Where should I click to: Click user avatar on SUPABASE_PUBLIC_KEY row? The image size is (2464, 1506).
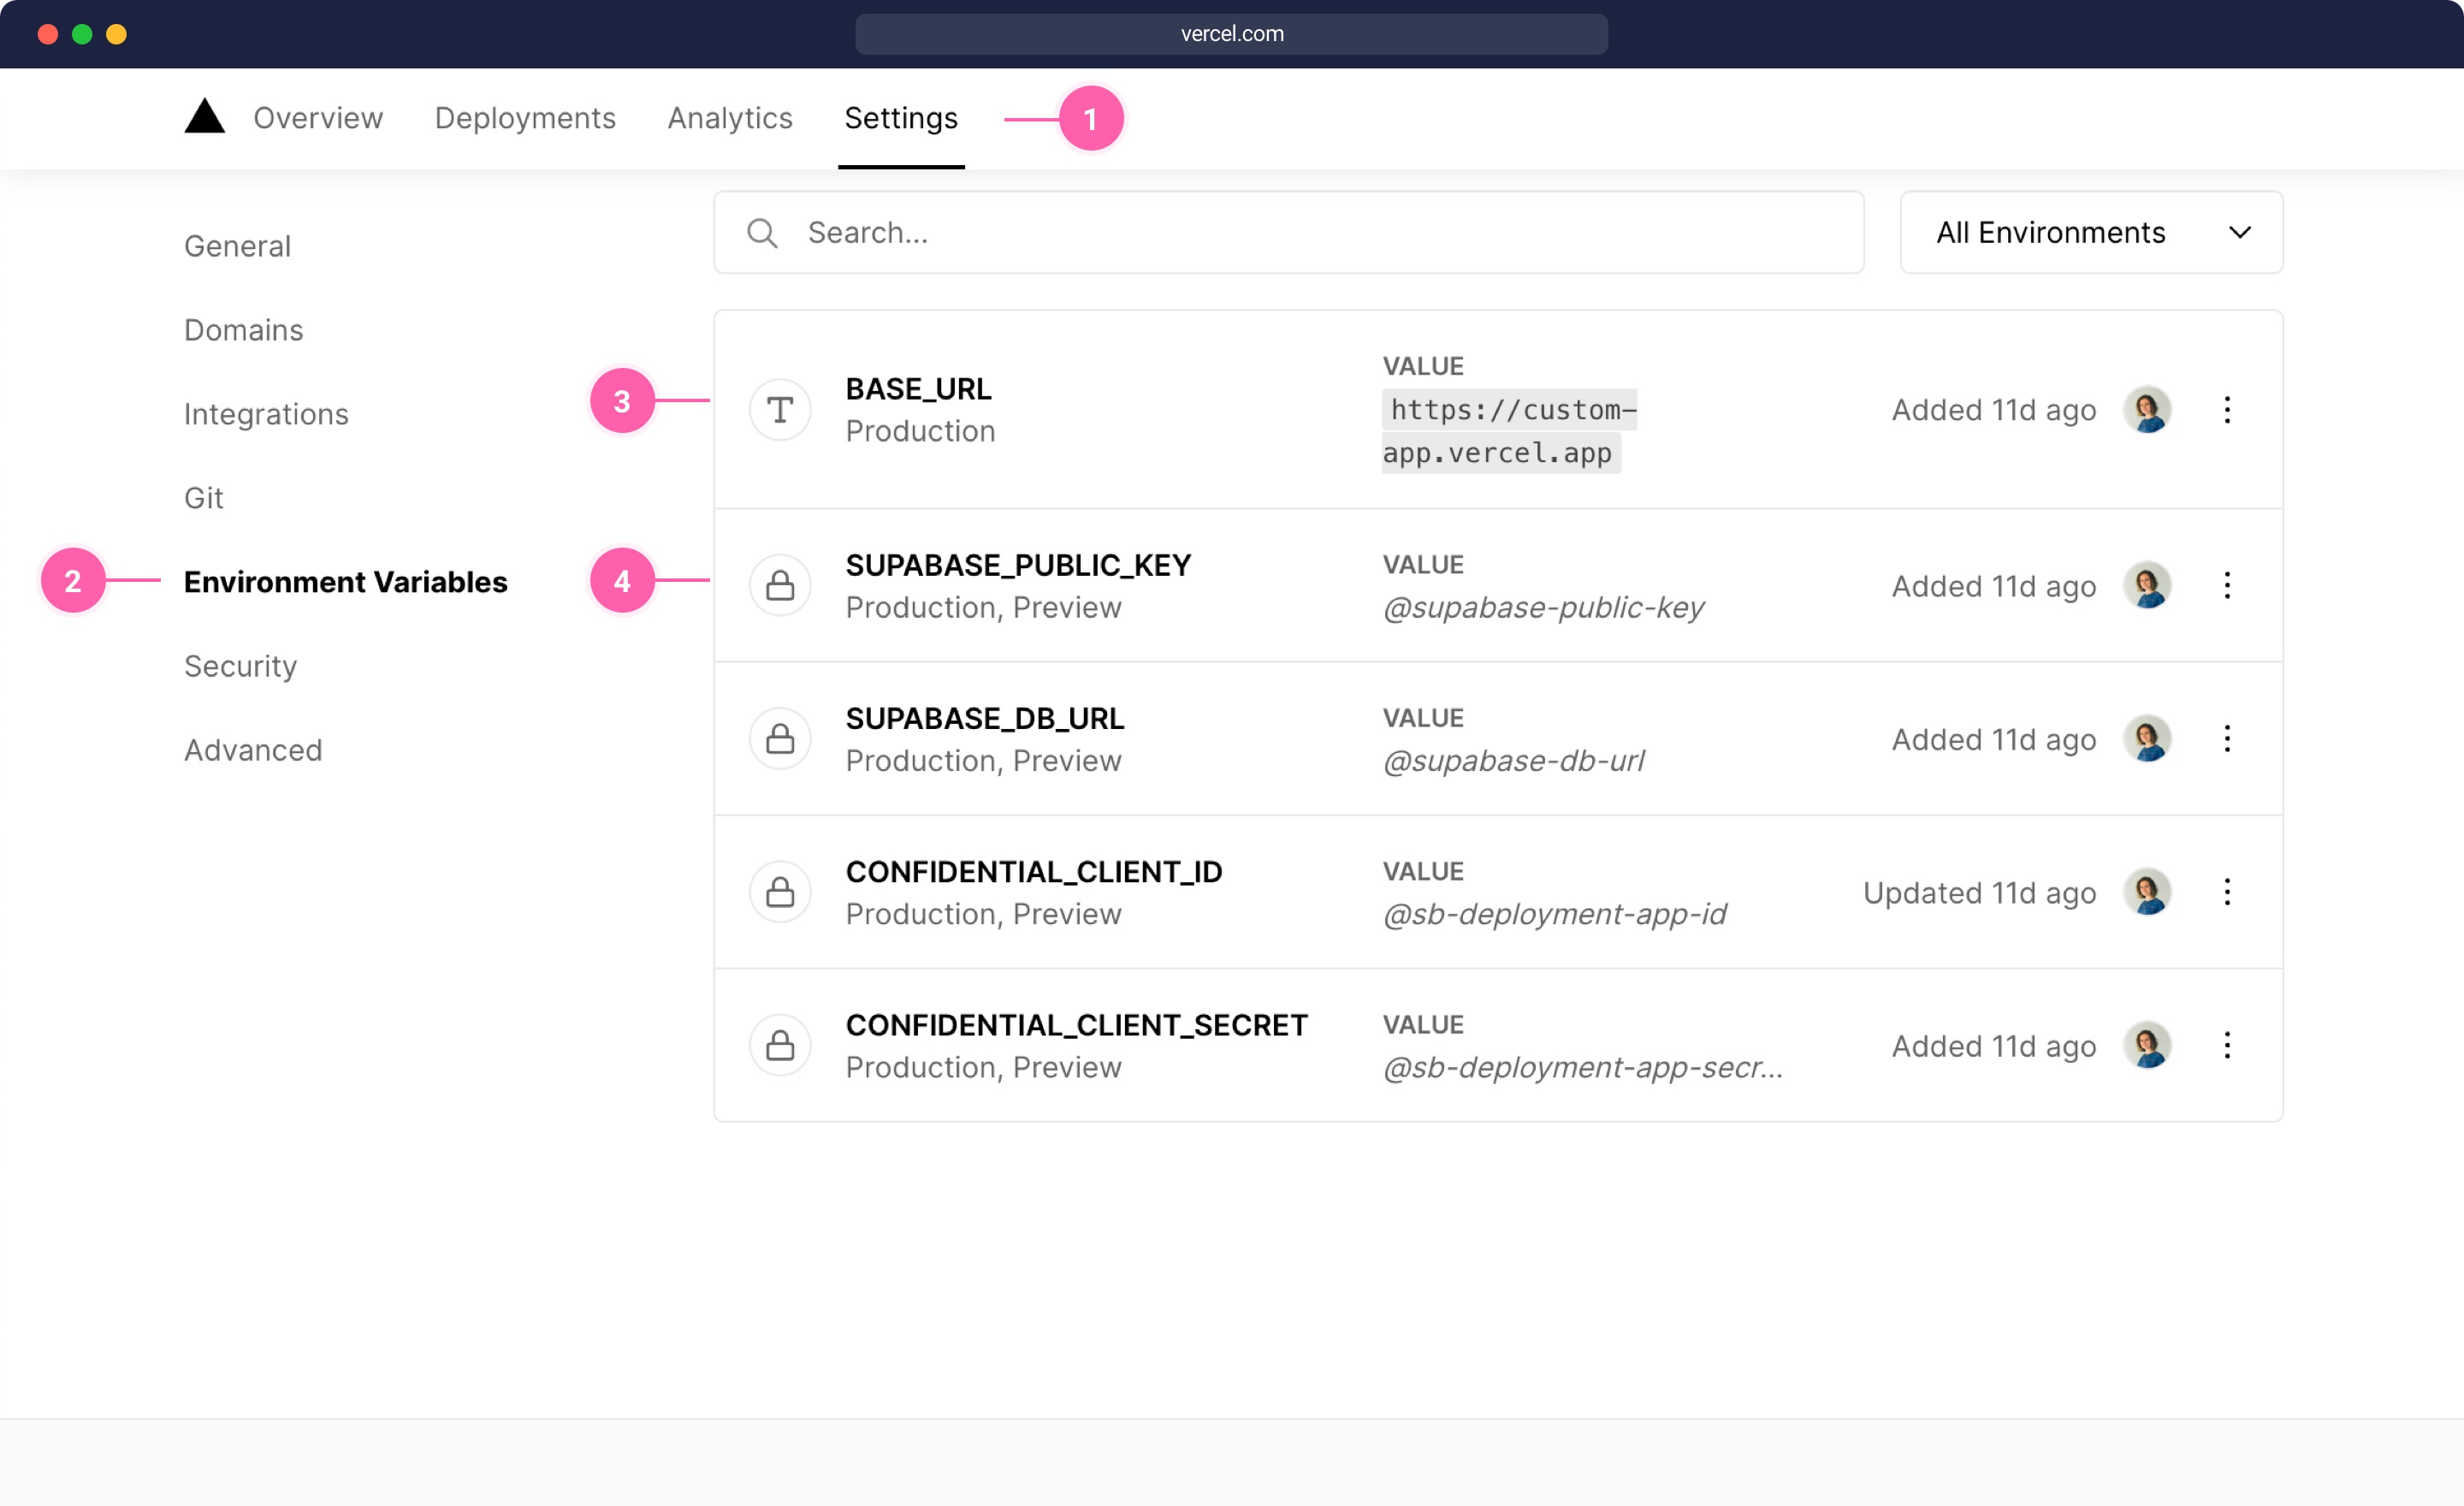(x=2147, y=586)
